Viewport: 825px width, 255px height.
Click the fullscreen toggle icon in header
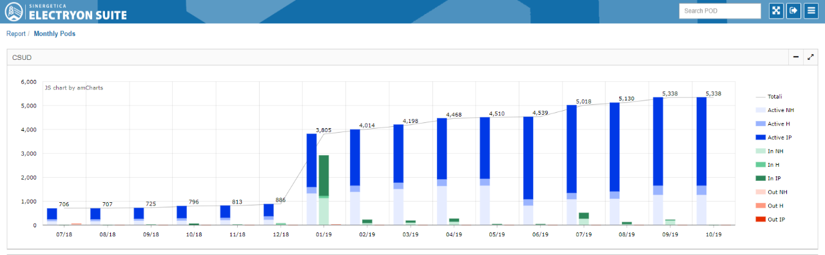776,11
